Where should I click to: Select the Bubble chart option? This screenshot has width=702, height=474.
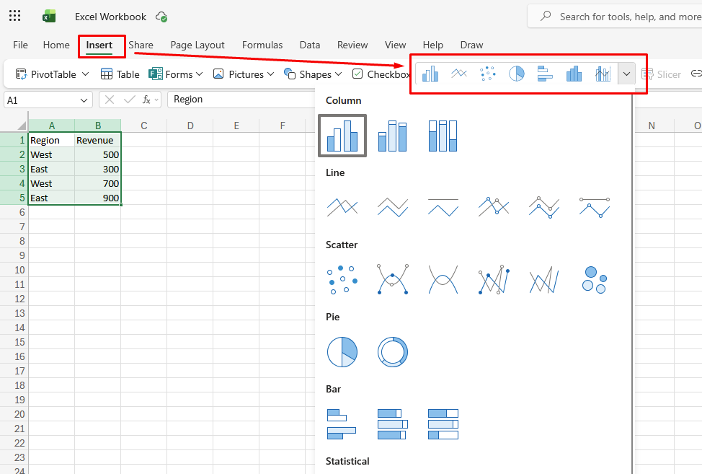(x=595, y=279)
